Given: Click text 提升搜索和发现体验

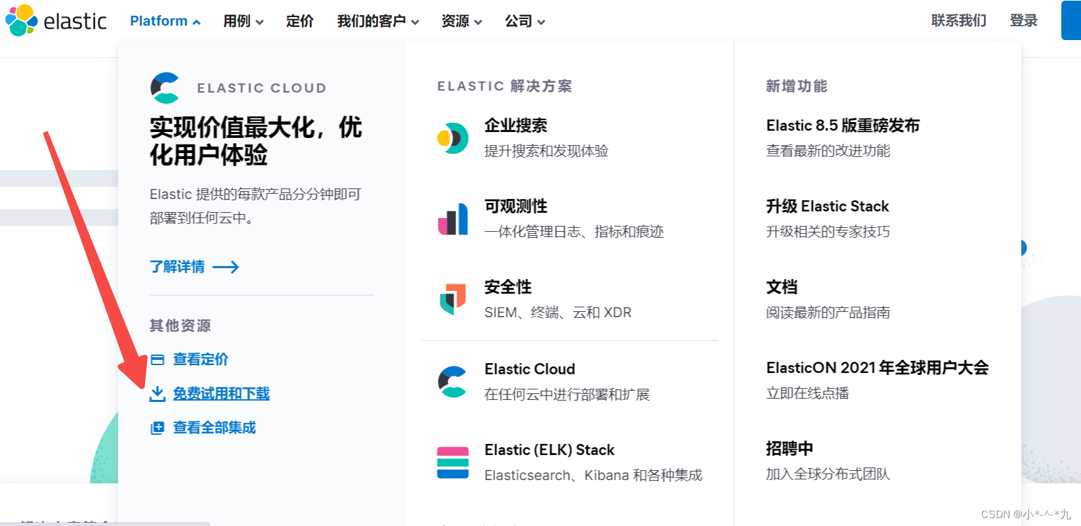Looking at the screenshot, I should [x=546, y=151].
